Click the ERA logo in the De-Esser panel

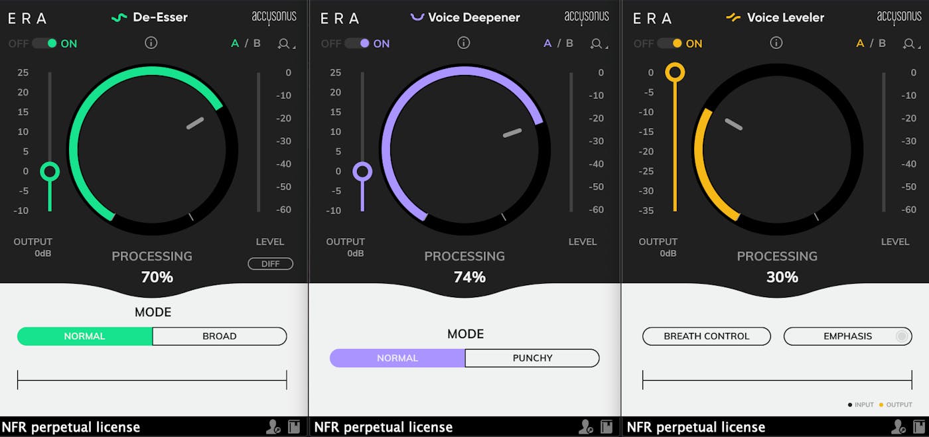[x=27, y=19]
